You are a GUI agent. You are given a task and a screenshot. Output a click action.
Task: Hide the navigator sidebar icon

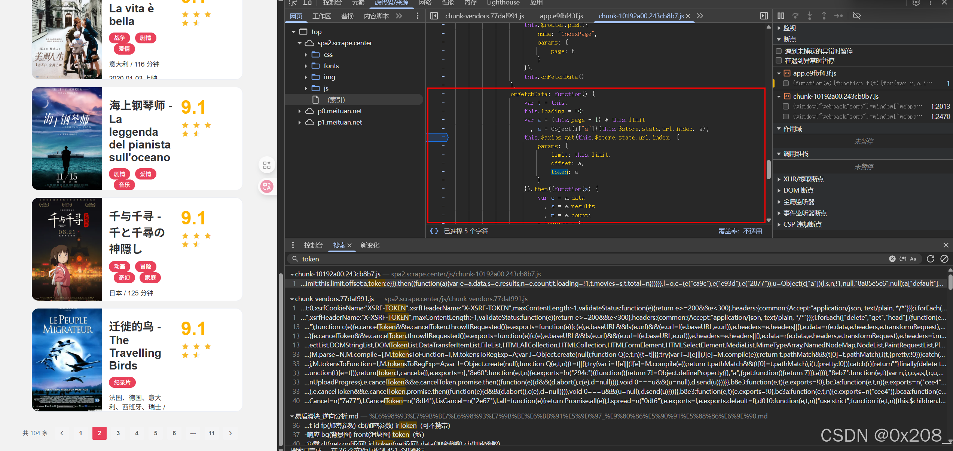tap(434, 16)
